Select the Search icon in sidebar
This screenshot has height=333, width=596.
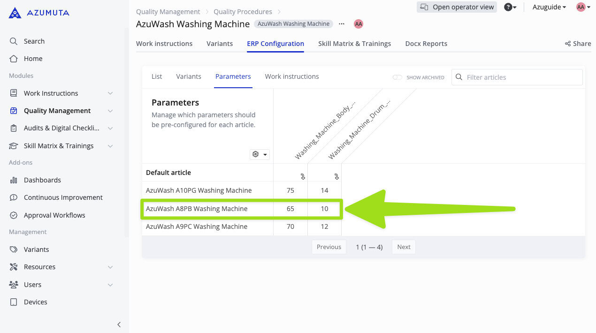pyautogui.click(x=14, y=41)
